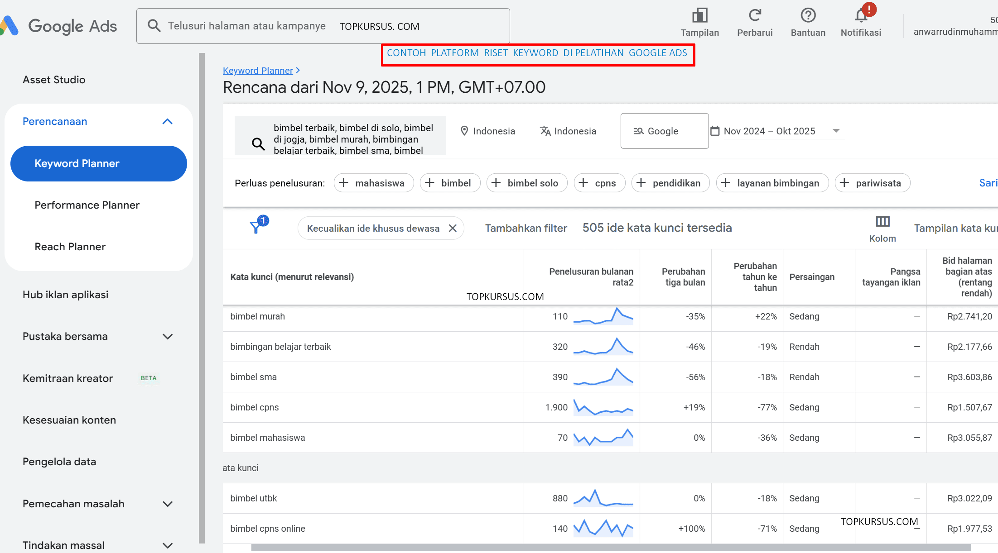Screen dimensions: 998x553
Task: Click Tambahkan filter button
Action: 526,228
